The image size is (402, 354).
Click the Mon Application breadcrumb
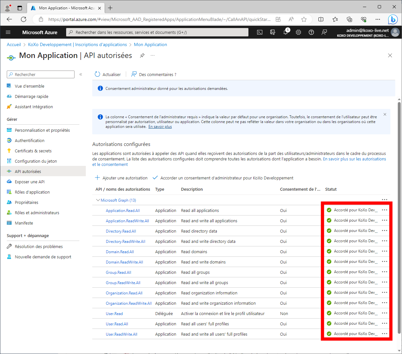(x=150, y=44)
